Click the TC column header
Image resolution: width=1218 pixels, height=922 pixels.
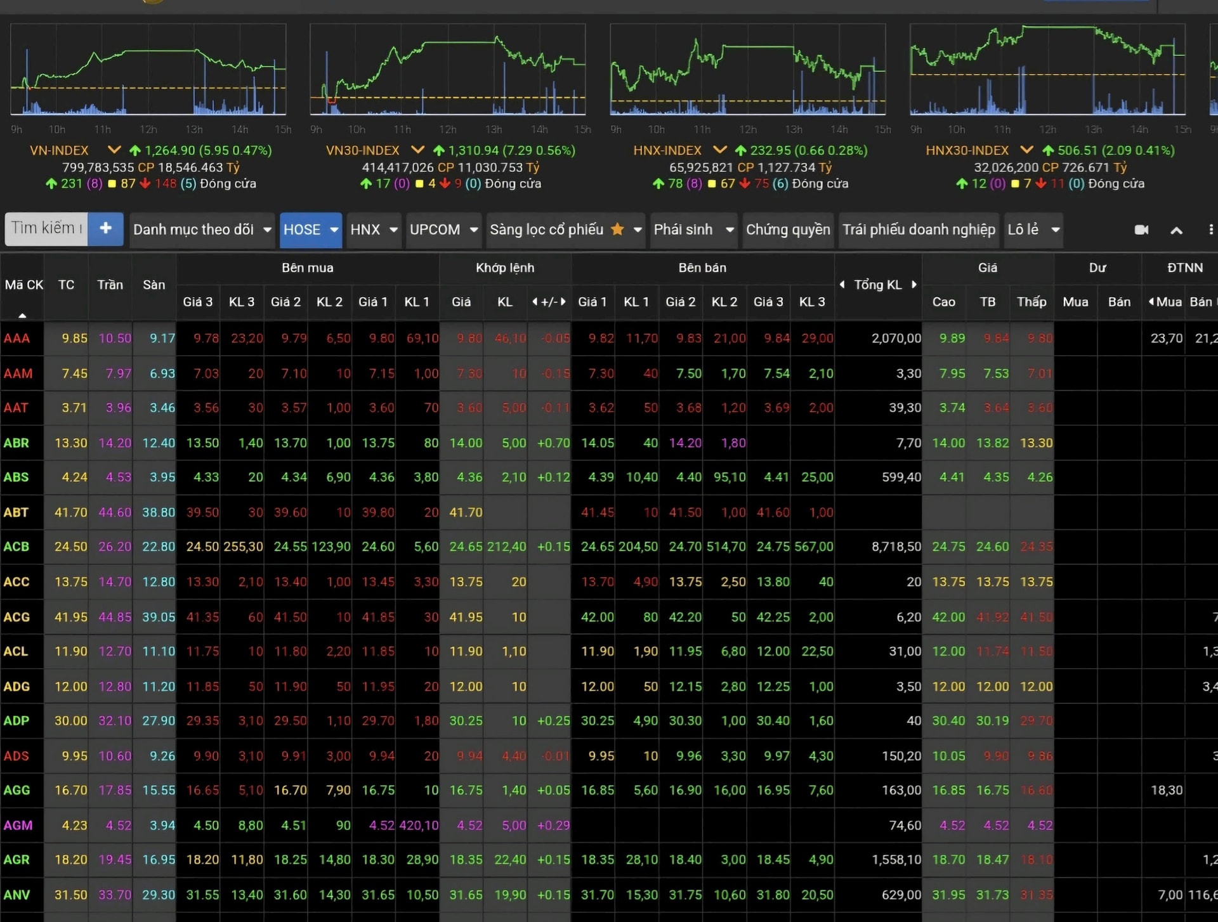tap(66, 285)
